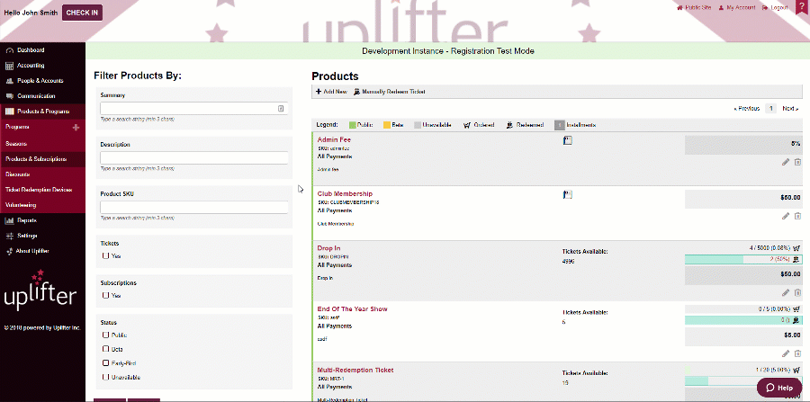This screenshot has width=810, height=402.
Task: Check the Early-Bird status checkbox
Action: [106, 362]
